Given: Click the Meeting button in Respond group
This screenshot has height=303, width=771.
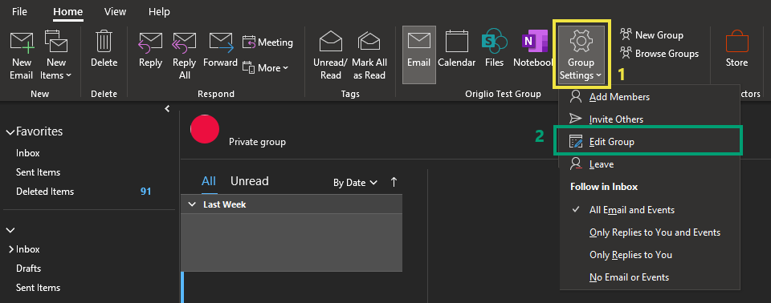Looking at the screenshot, I should tap(268, 42).
